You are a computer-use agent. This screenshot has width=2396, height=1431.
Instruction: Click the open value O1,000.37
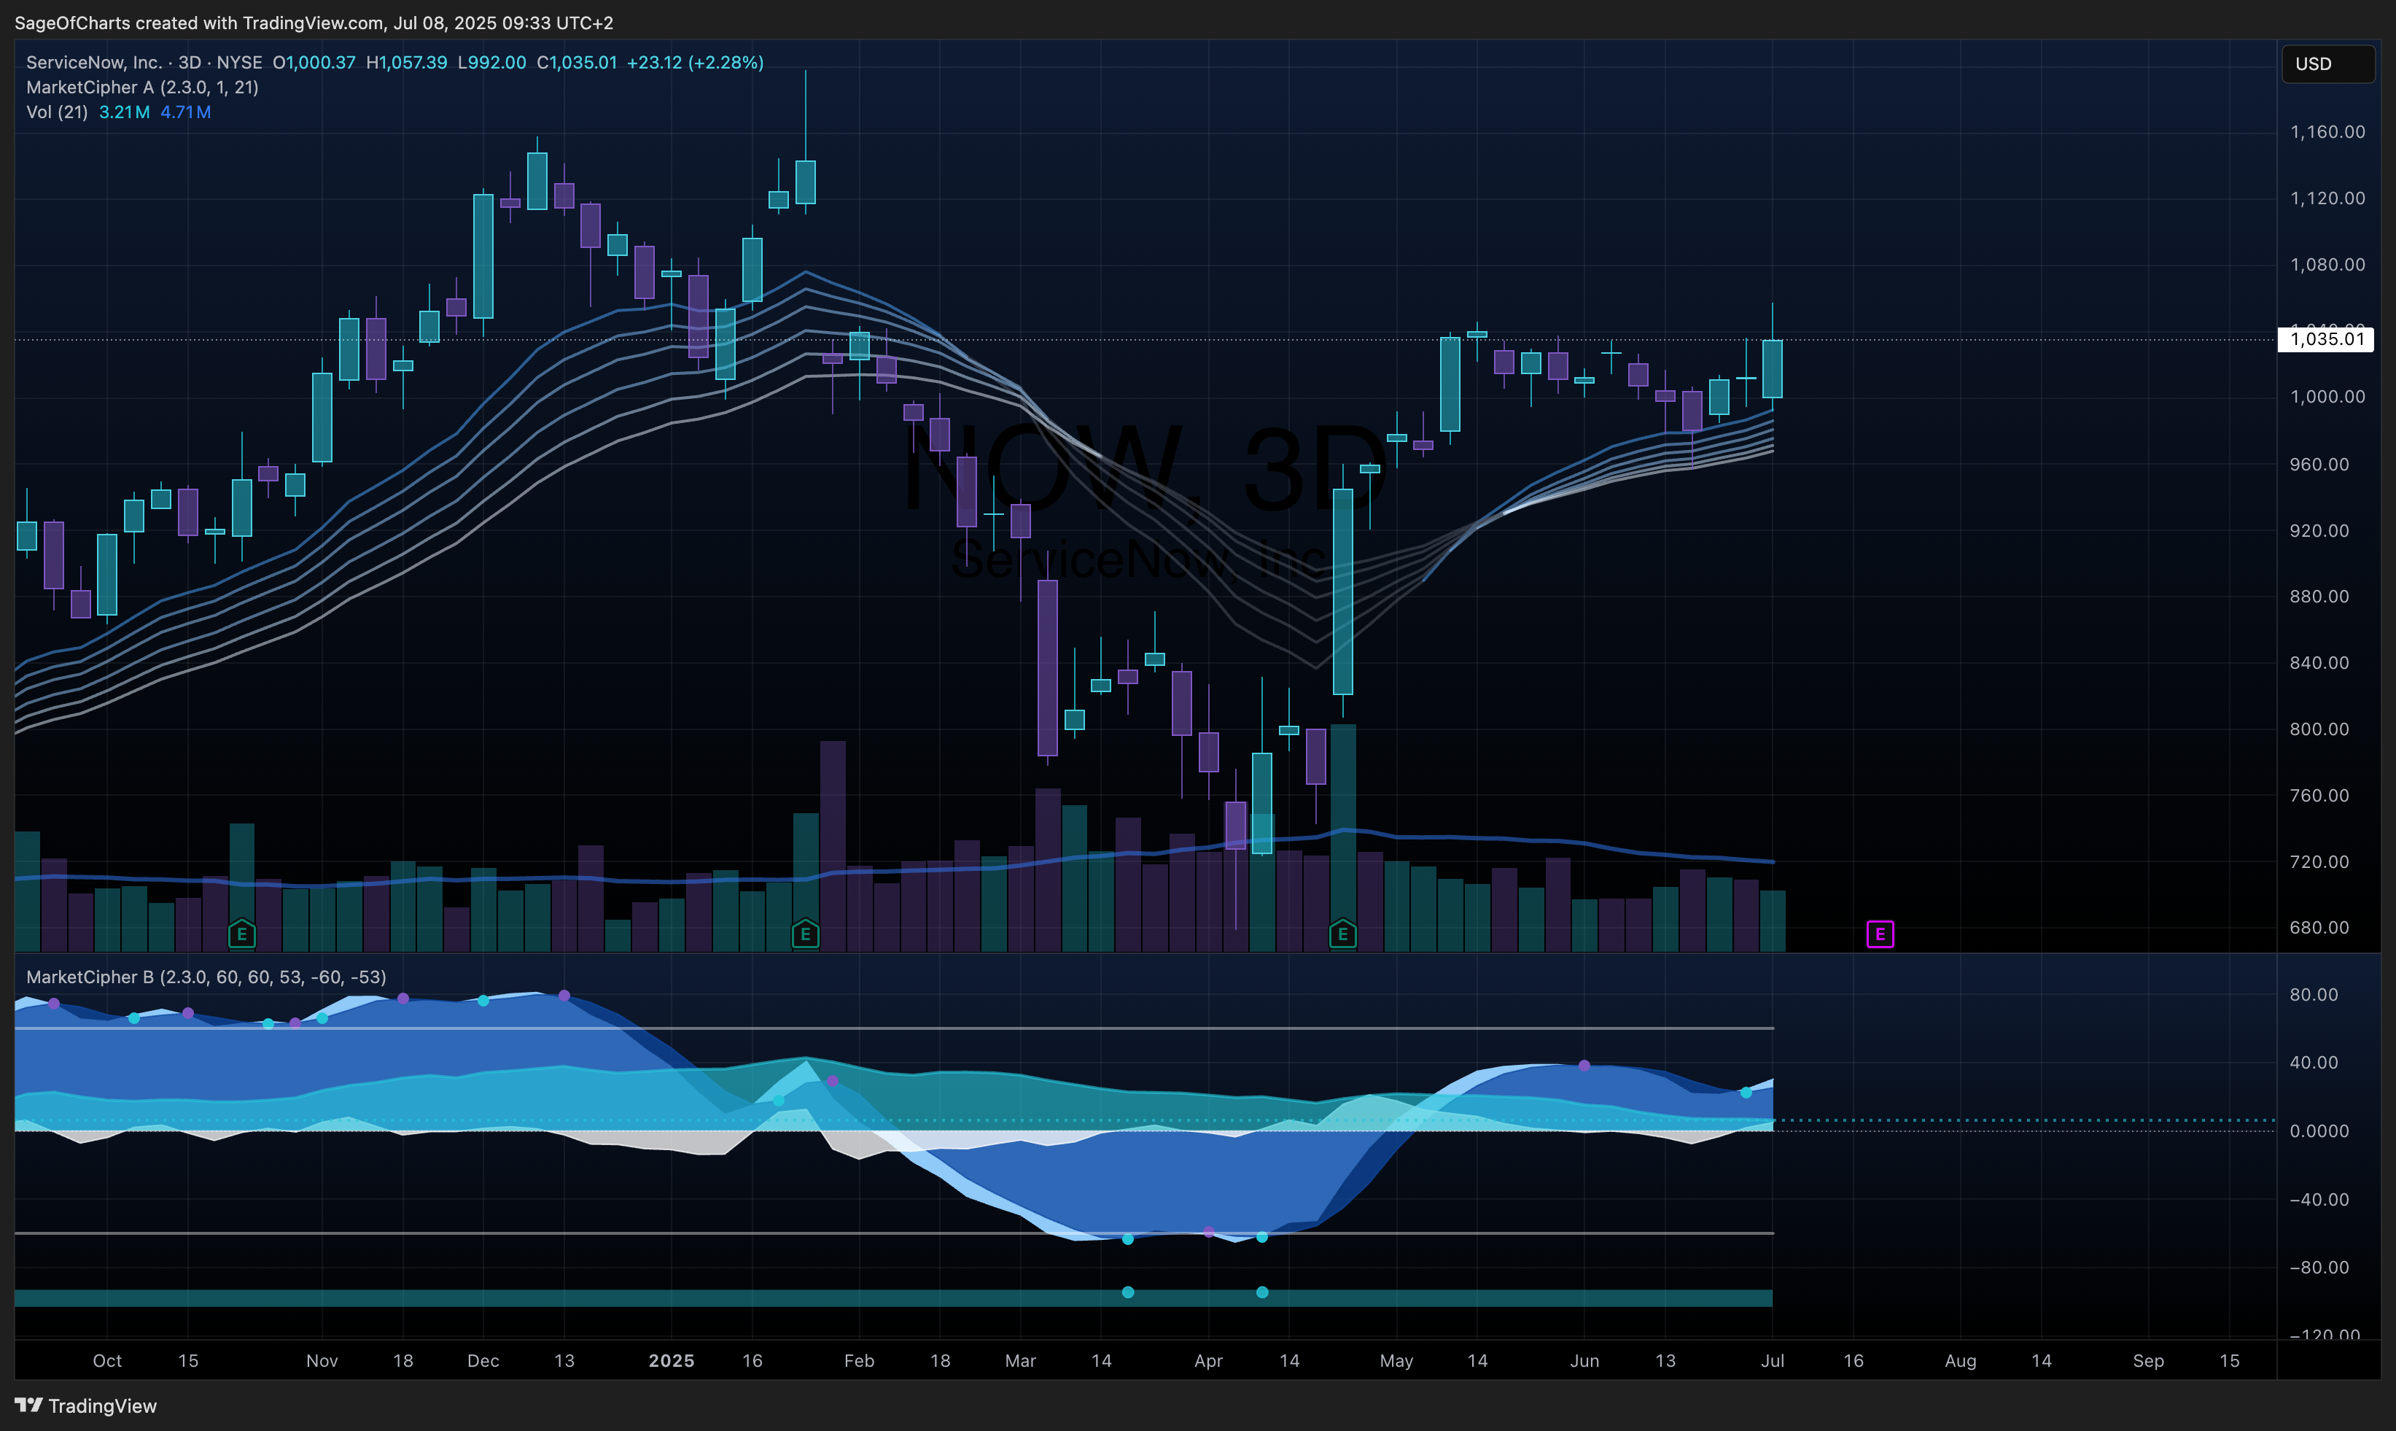pos(314,63)
